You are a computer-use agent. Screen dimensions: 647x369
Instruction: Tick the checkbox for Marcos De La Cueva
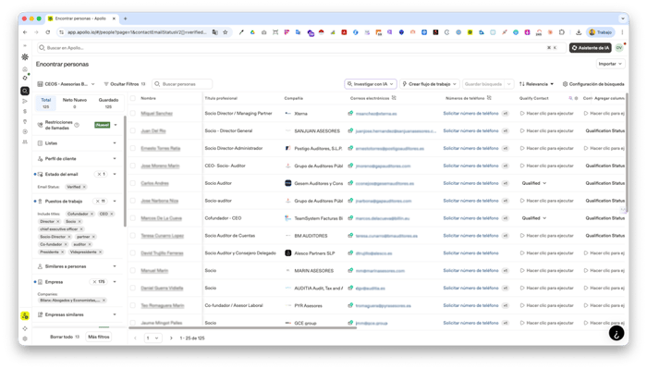pos(133,218)
